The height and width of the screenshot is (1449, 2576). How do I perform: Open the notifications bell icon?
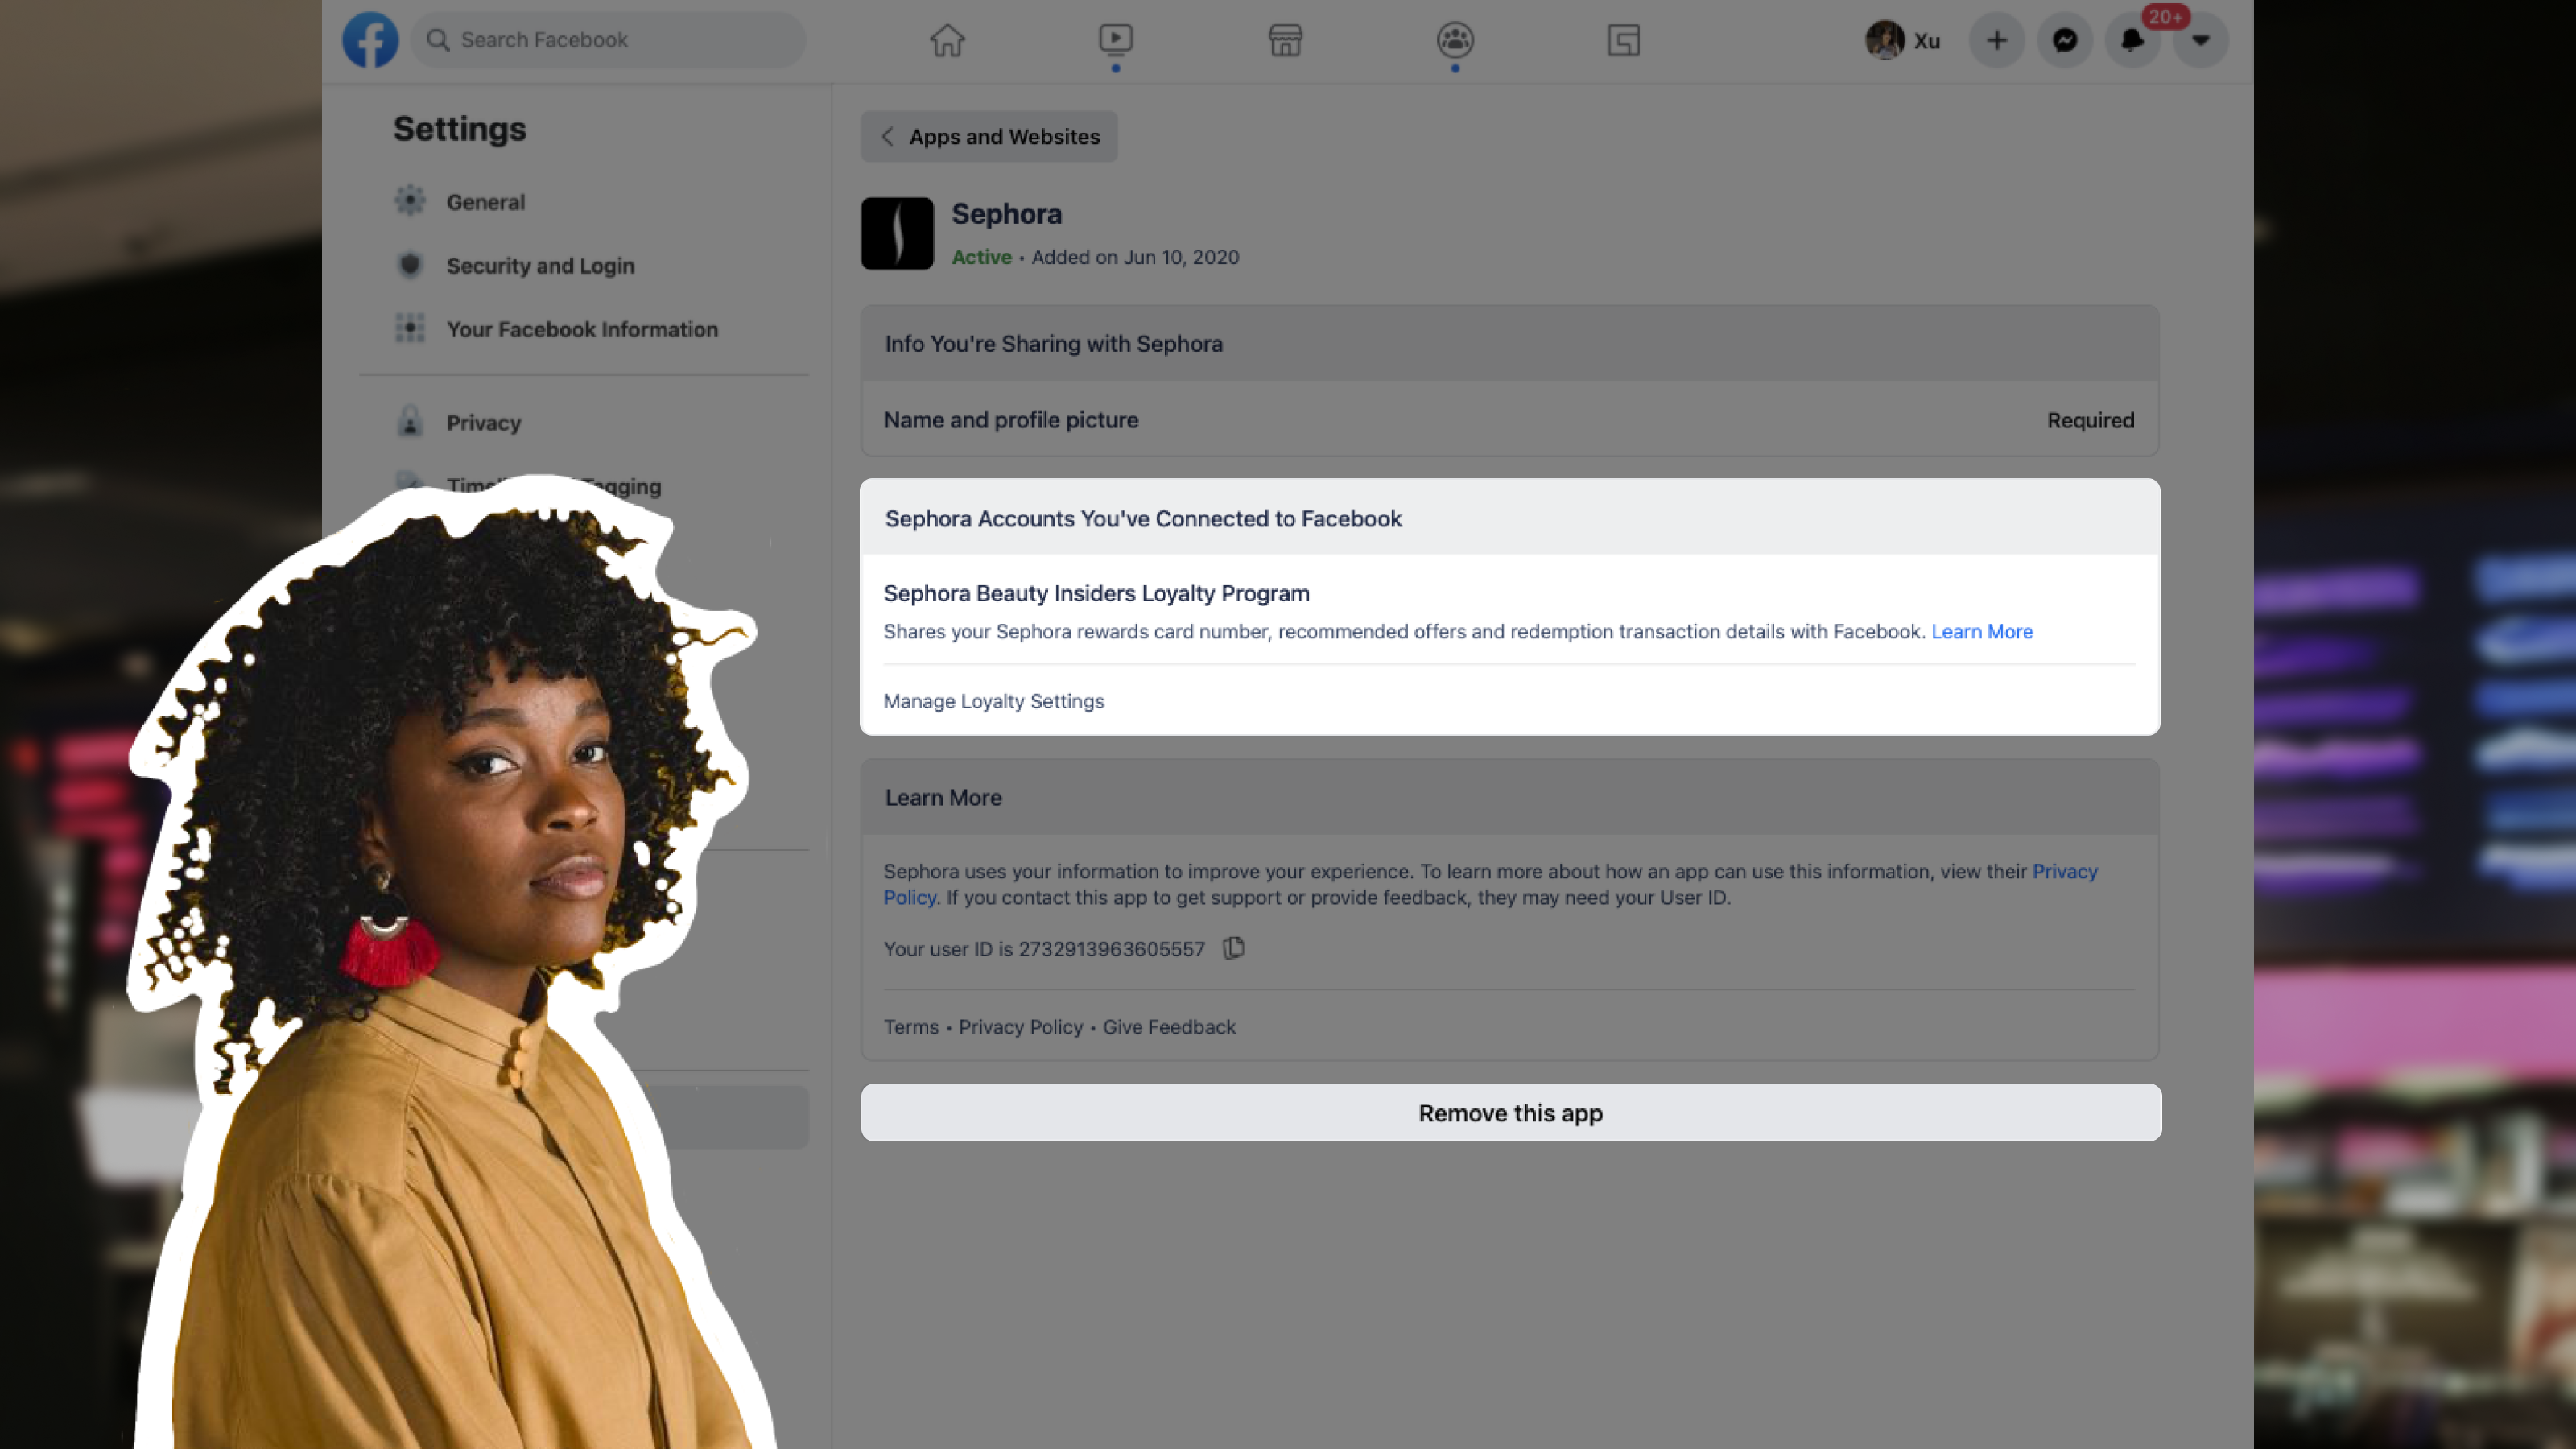(x=2132, y=40)
